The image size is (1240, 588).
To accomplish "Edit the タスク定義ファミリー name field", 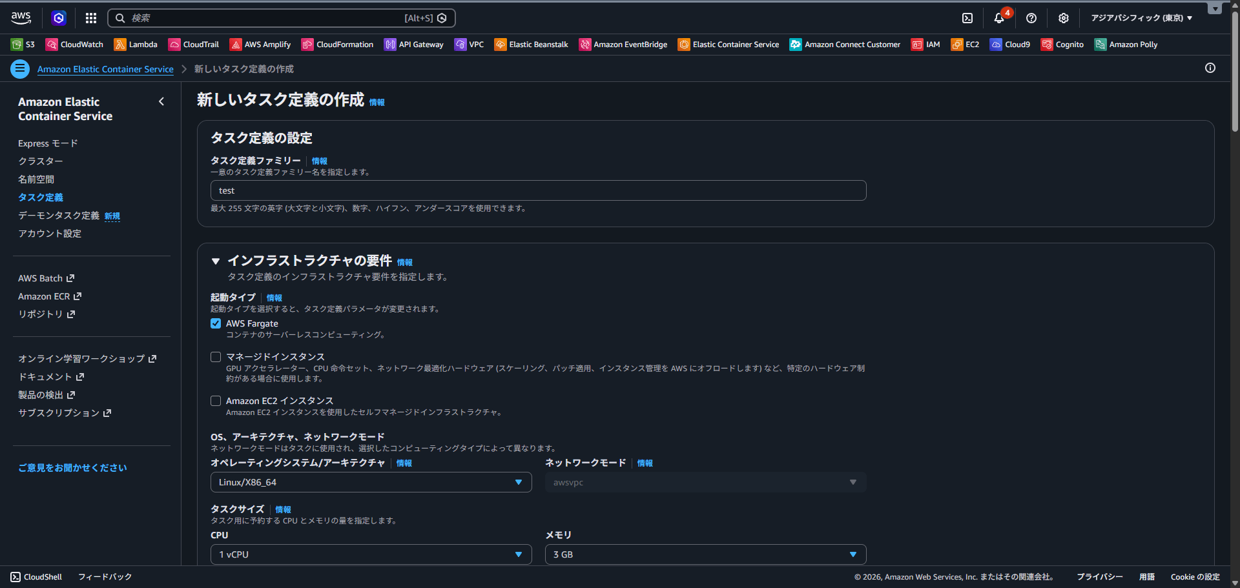I will point(539,190).
